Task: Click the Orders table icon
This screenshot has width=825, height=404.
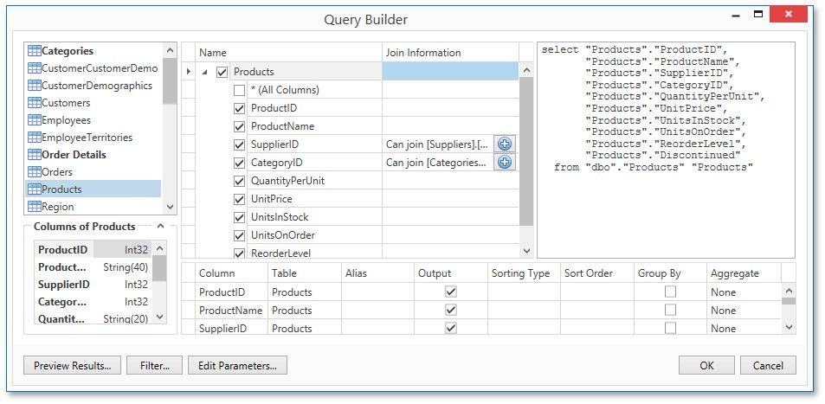Action: 35,172
